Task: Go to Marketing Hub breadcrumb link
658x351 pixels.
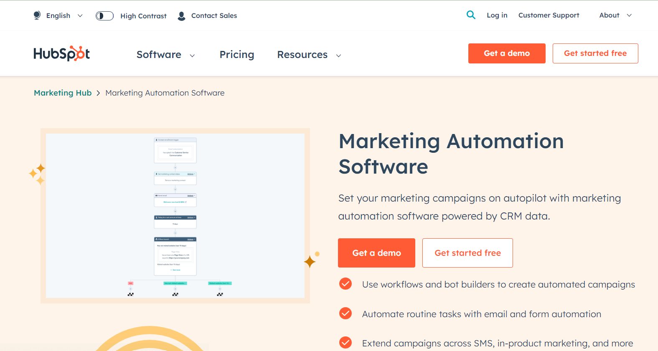Action: click(x=63, y=93)
